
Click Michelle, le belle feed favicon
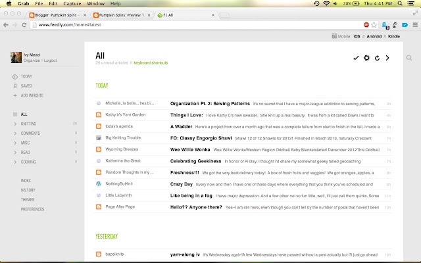[99, 103]
